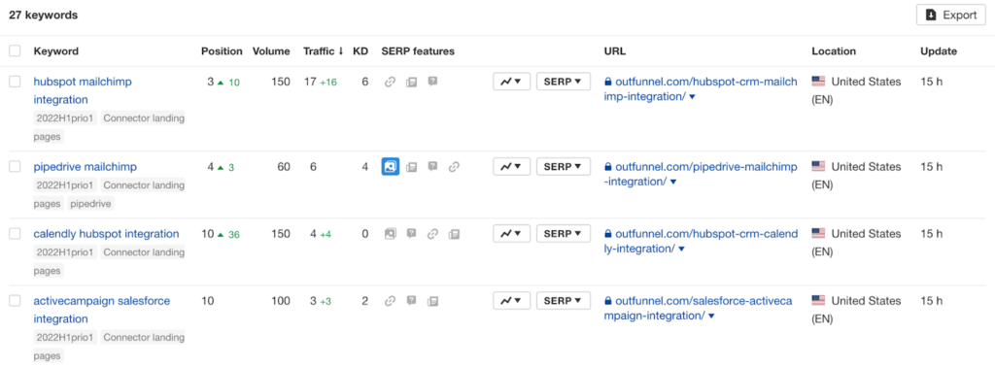The image size is (995, 367).
Task: Click sitelinks icon in pipedrive mailchimp row
Action: (454, 167)
